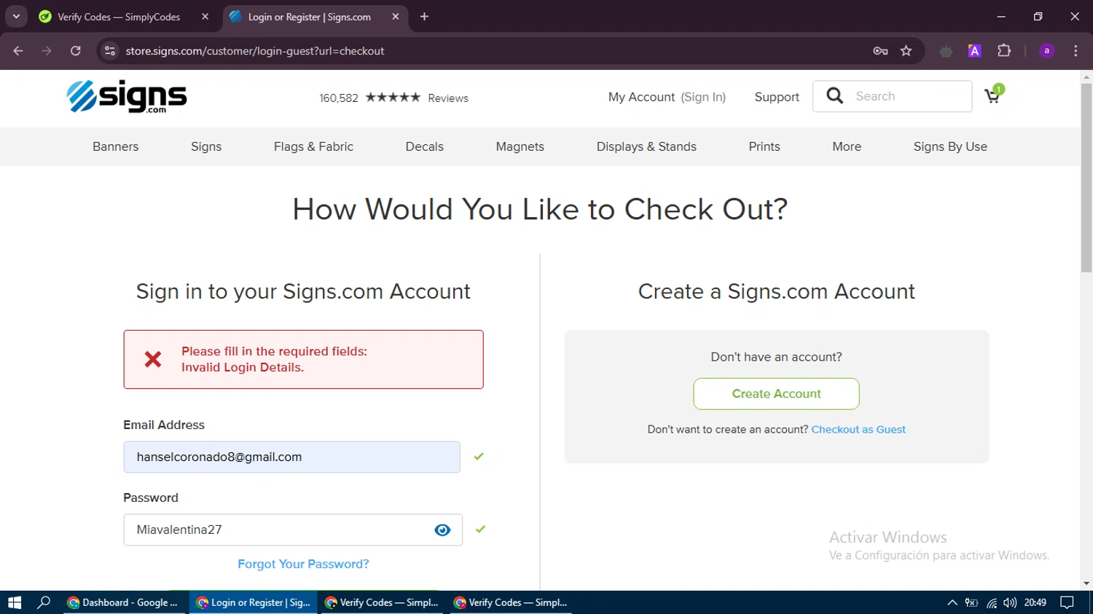Select the Login or Register Signs.com tab
The image size is (1093, 614).
(309, 17)
